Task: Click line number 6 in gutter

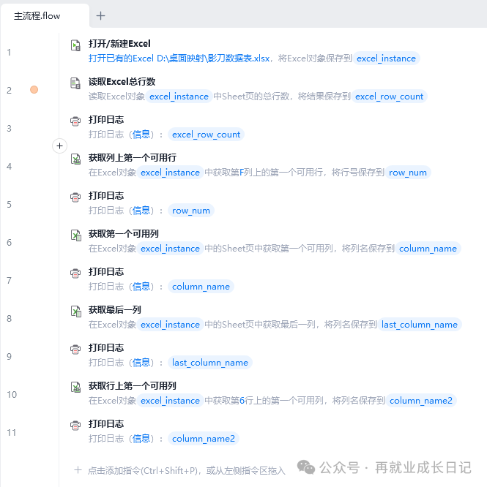Action: (10, 243)
